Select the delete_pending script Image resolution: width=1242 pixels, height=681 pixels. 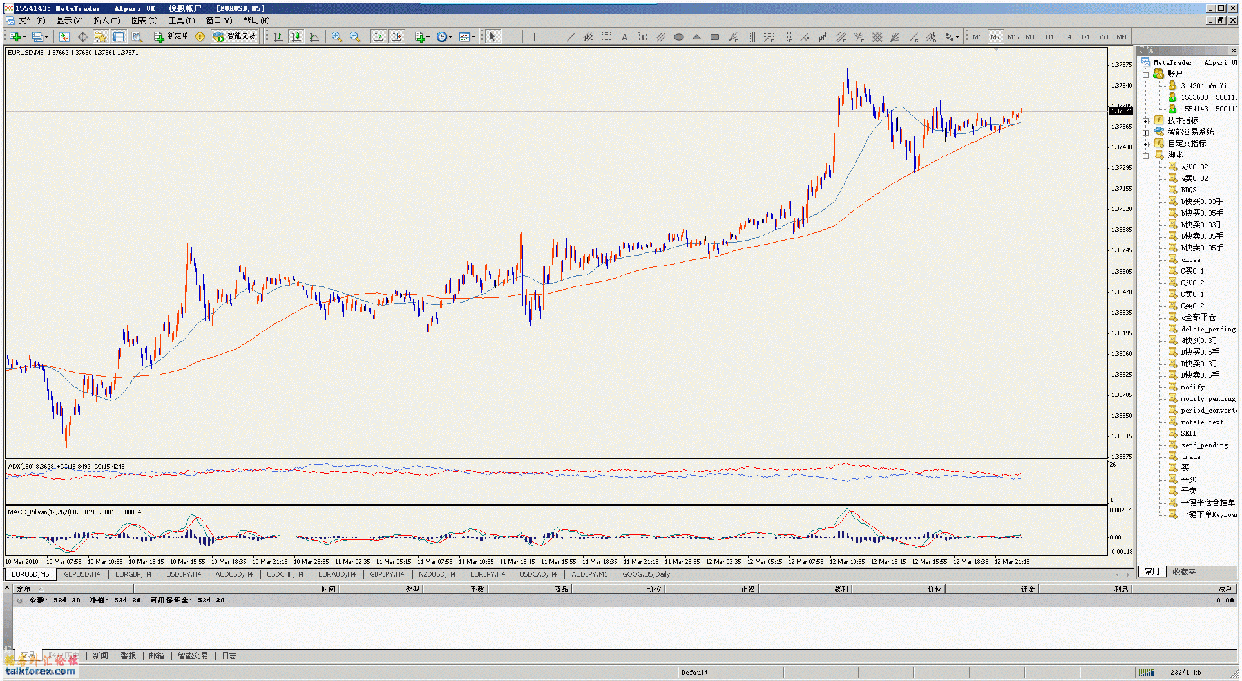pos(1208,329)
